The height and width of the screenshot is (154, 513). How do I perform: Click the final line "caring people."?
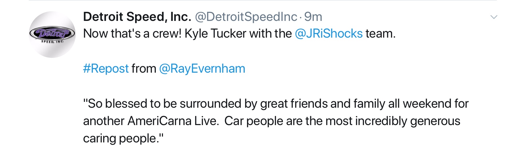[123, 138]
